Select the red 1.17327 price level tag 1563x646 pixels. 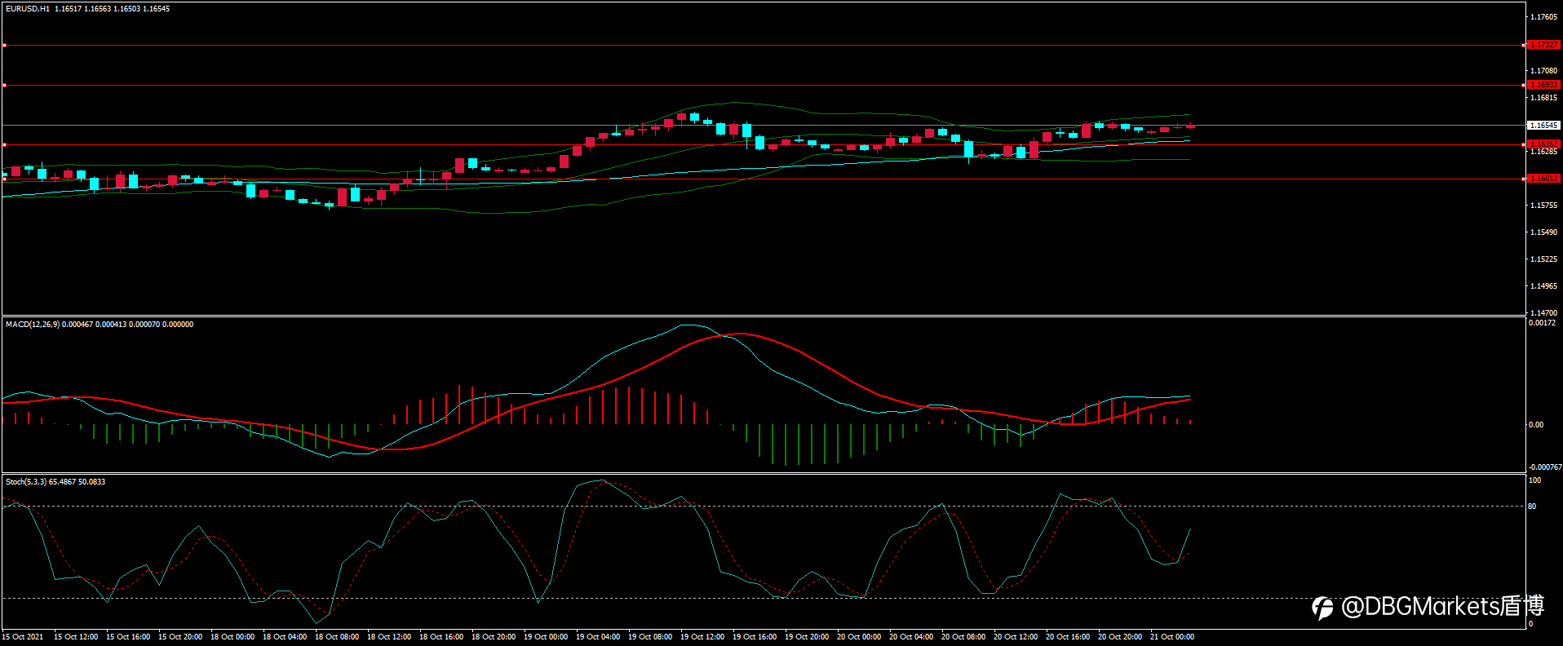click(x=1543, y=45)
